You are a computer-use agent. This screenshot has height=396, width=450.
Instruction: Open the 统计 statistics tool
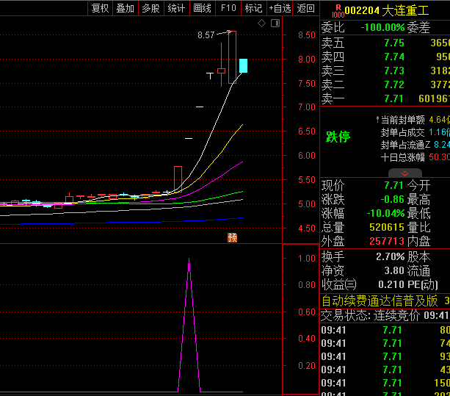coord(176,8)
